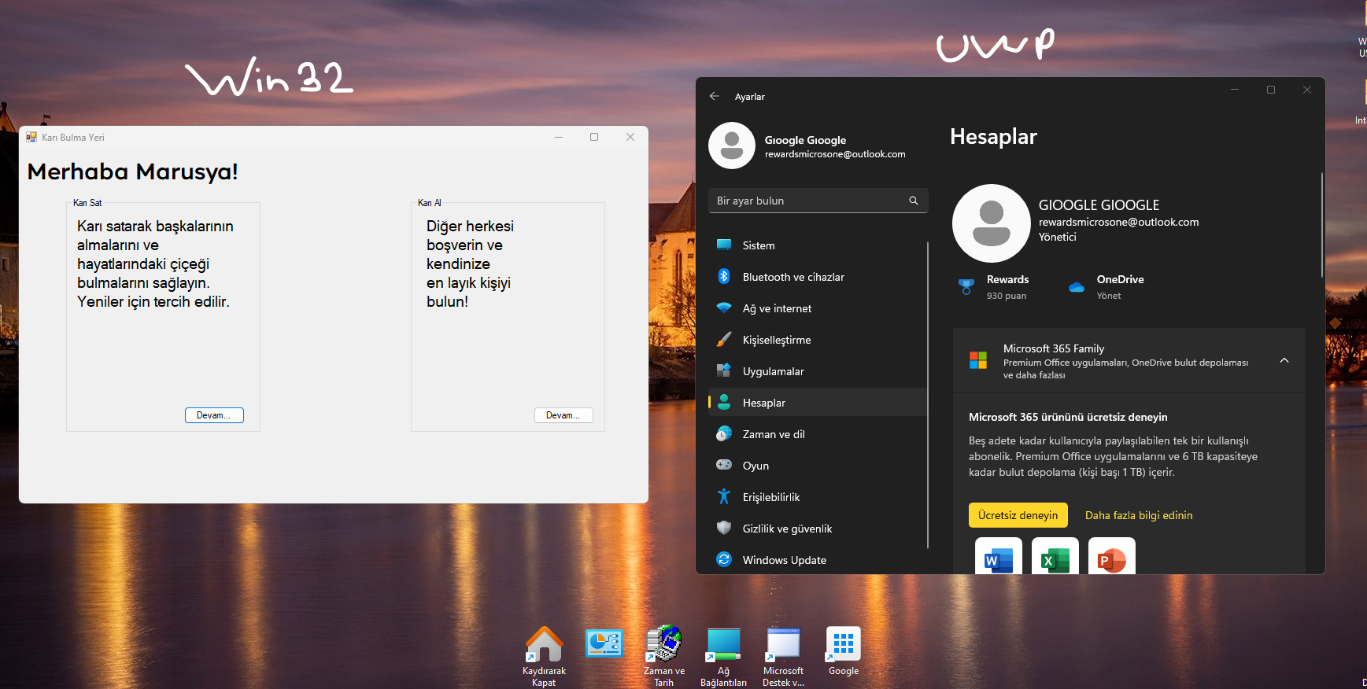Viewport: 1367px width, 689px height.
Task: Click the Karı Sat description text
Action: [x=155, y=263]
